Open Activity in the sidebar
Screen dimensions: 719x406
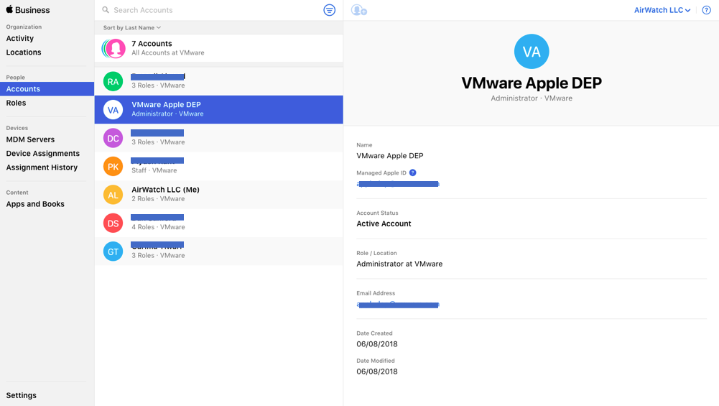coord(20,39)
